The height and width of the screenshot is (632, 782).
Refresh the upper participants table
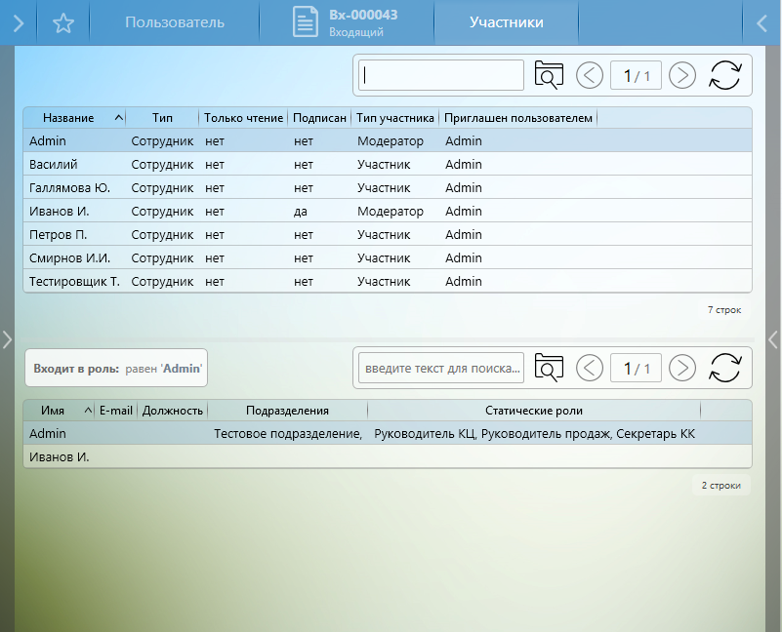click(725, 75)
